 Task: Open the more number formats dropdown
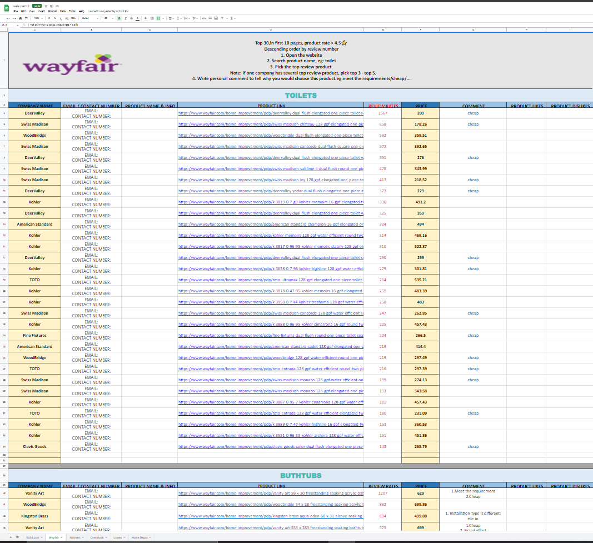pos(73,18)
